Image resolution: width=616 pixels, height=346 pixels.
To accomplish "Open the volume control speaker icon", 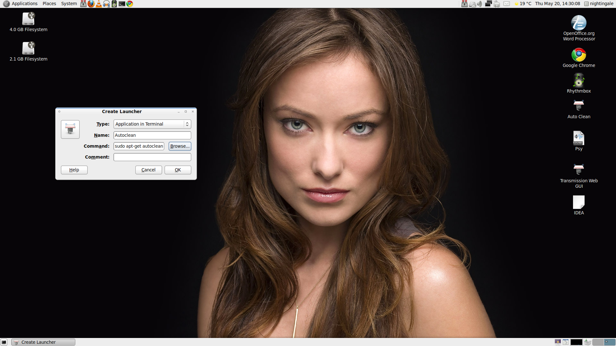I will (480, 4).
